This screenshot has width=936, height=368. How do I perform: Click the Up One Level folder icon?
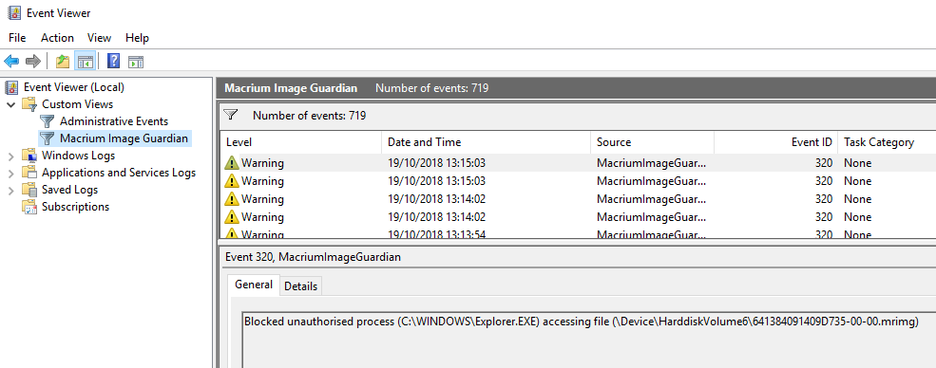62,61
